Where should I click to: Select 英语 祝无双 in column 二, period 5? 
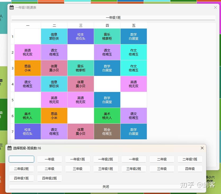point(54,100)
